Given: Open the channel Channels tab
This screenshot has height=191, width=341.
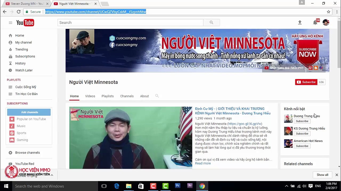Looking at the screenshot, I should point(127,96).
